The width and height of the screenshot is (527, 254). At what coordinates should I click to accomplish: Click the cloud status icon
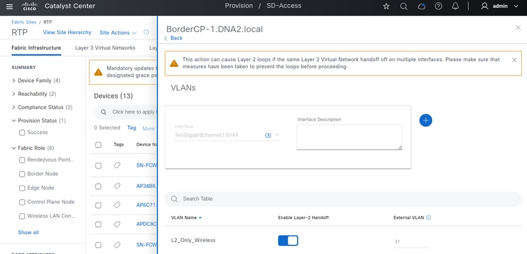click(421, 6)
